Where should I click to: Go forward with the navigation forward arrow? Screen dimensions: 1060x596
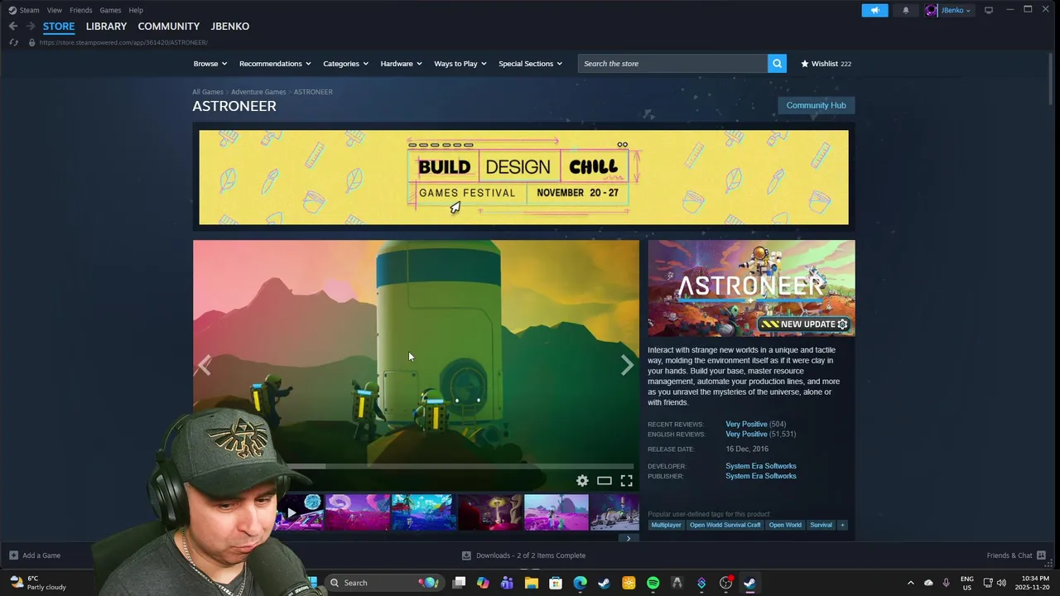coord(31,26)
